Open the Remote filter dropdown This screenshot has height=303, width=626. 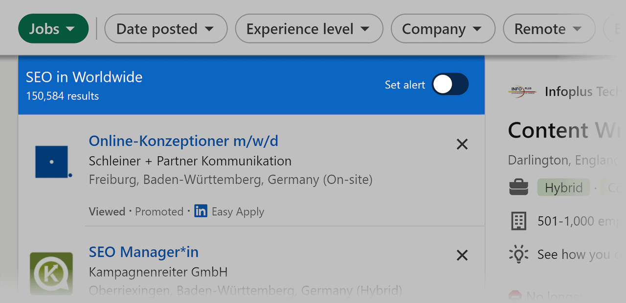[x=549, y=28]
